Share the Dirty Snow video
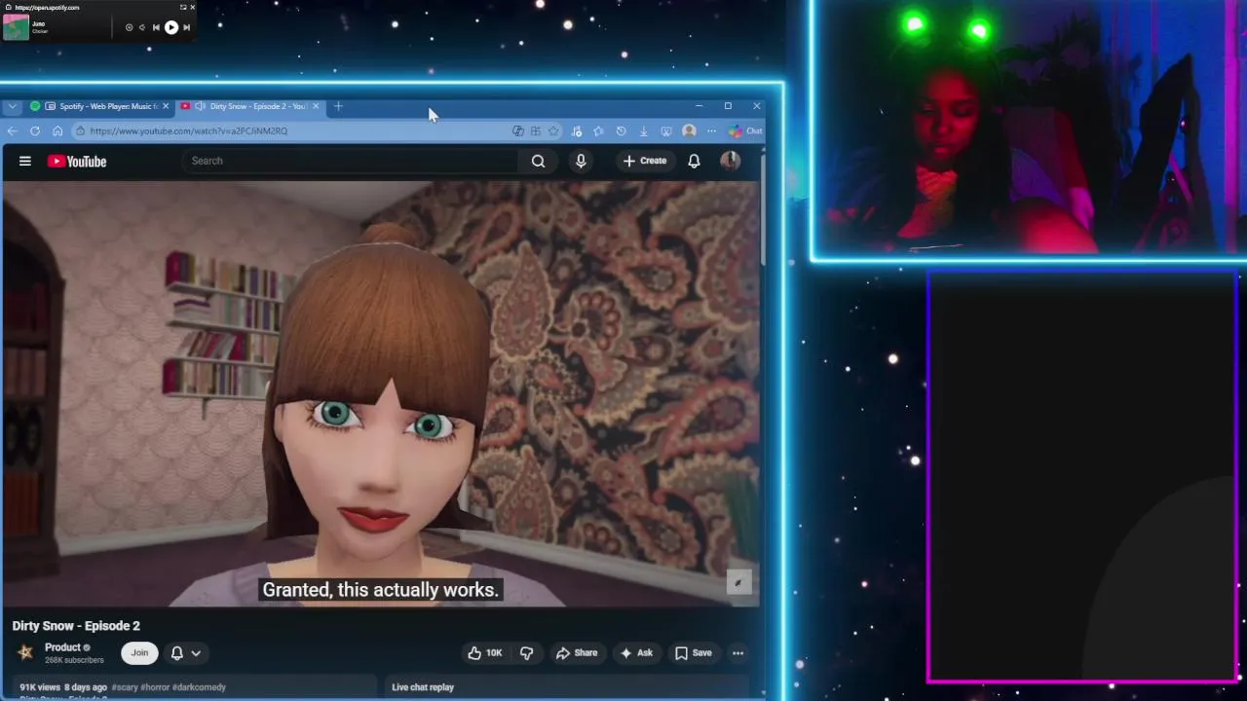The image size is (1247, 701). 577,652
